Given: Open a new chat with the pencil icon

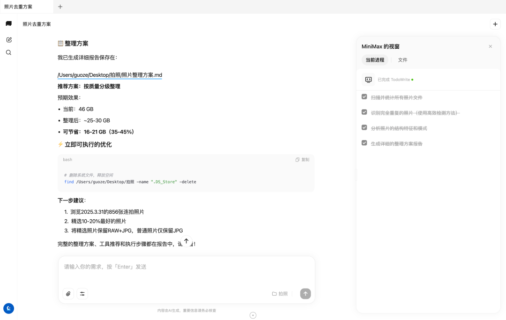Looking at the screenshot, I should [x=8, y=39].
